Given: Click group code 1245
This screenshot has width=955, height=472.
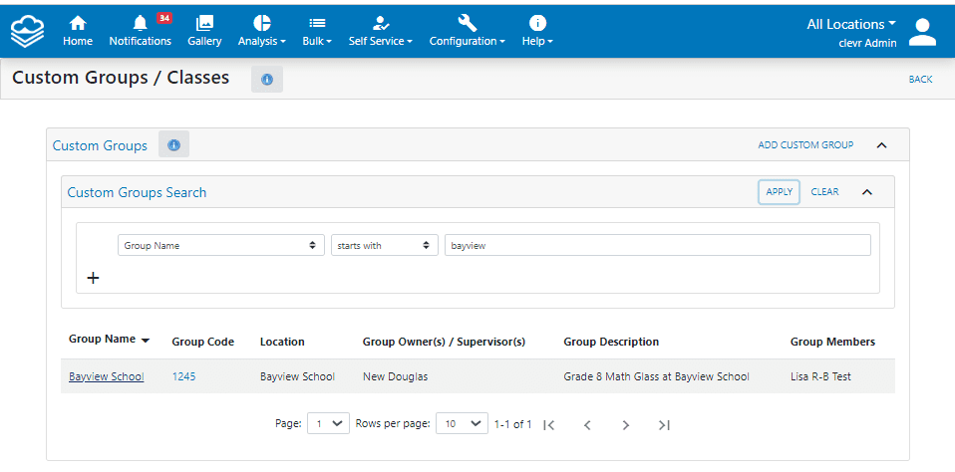Looking at the screenshot, I should pos(183,376).
